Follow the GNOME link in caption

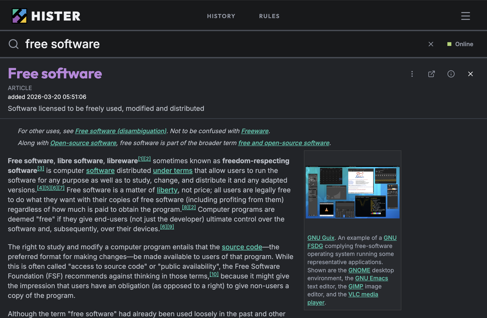(359, 270)
